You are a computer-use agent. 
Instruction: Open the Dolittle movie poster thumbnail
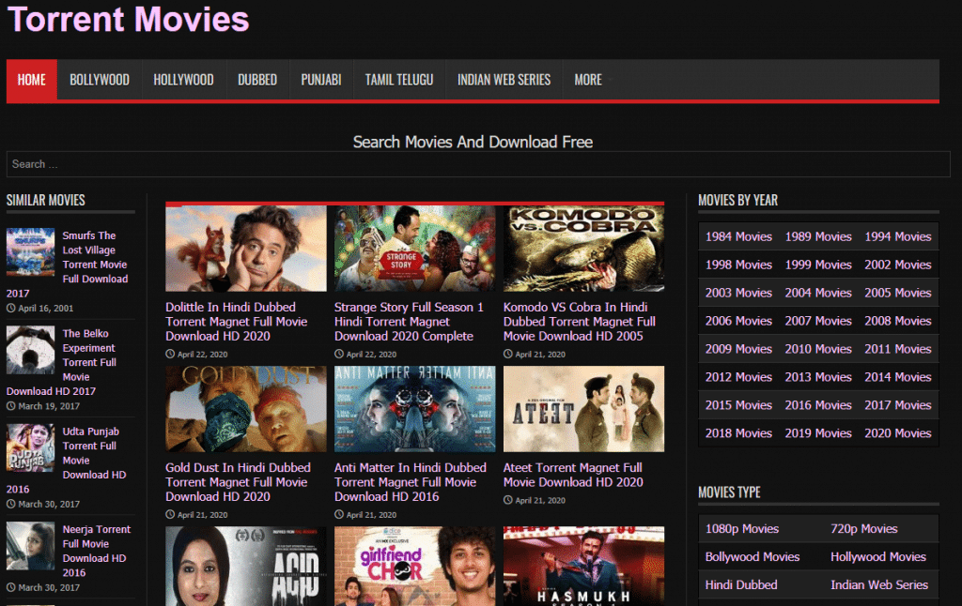(x=246, y=249)
